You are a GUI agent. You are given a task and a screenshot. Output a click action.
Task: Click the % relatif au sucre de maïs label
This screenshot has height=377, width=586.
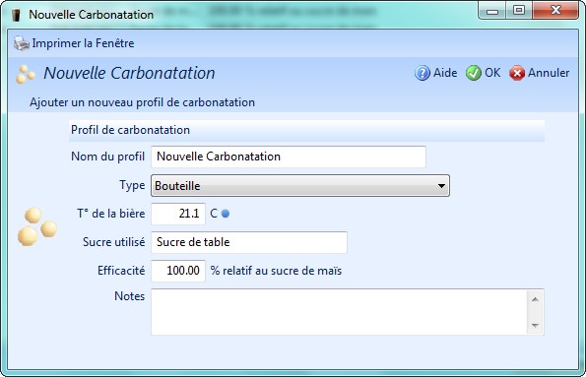pos(276,271)
